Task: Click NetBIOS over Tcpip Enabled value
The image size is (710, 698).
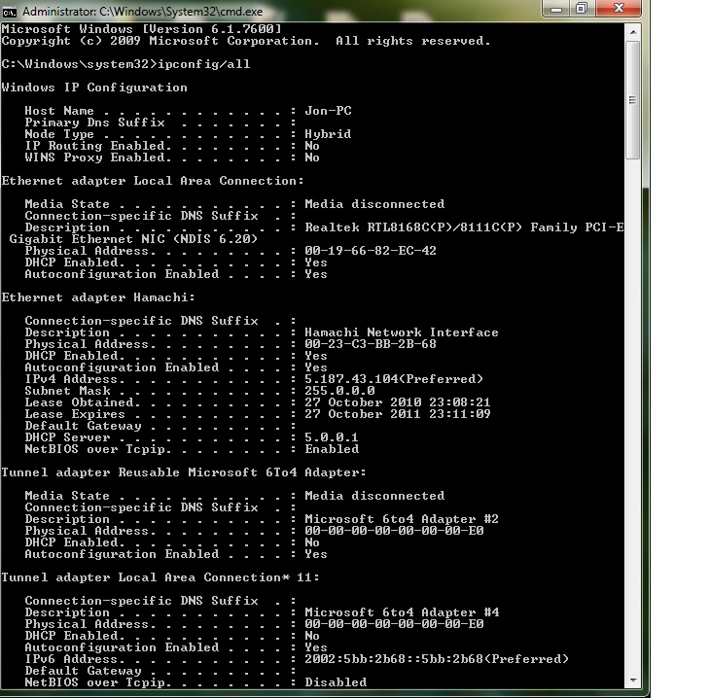Action: coord(332,449)
